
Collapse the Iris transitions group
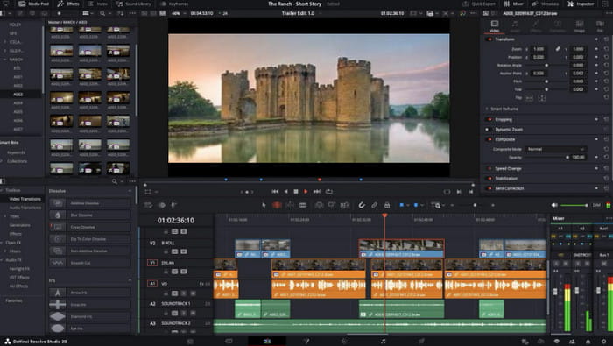[130, 280]
